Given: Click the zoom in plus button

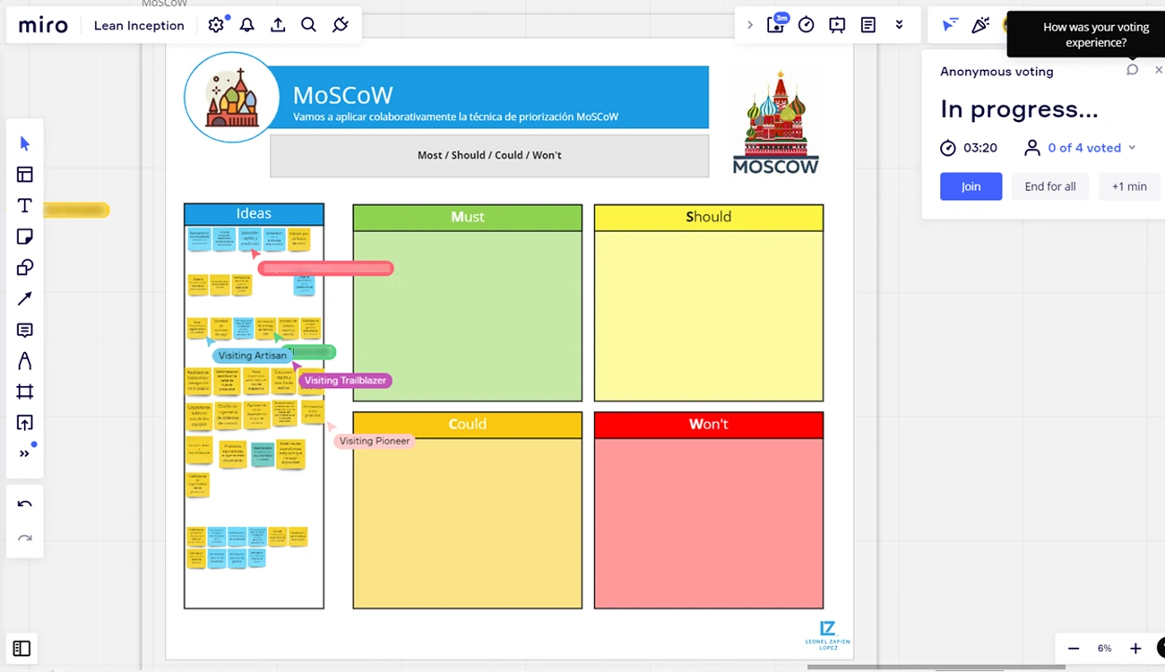Looking at the screenshot, I should (1135, 648).
